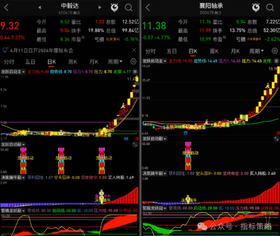Go back from 中毅达 stock page
Viewport: 280px width, 236px height.
pos(6,7)
